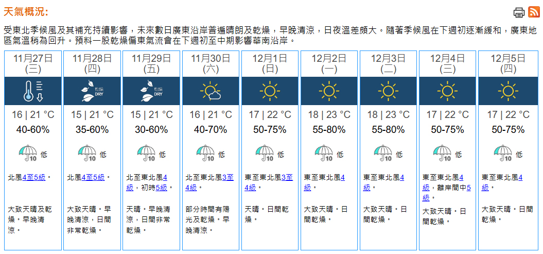The image size is (543, 254).
Task: Click the 3至4級 wind link for 11月30日
Action: coord(227,177)
